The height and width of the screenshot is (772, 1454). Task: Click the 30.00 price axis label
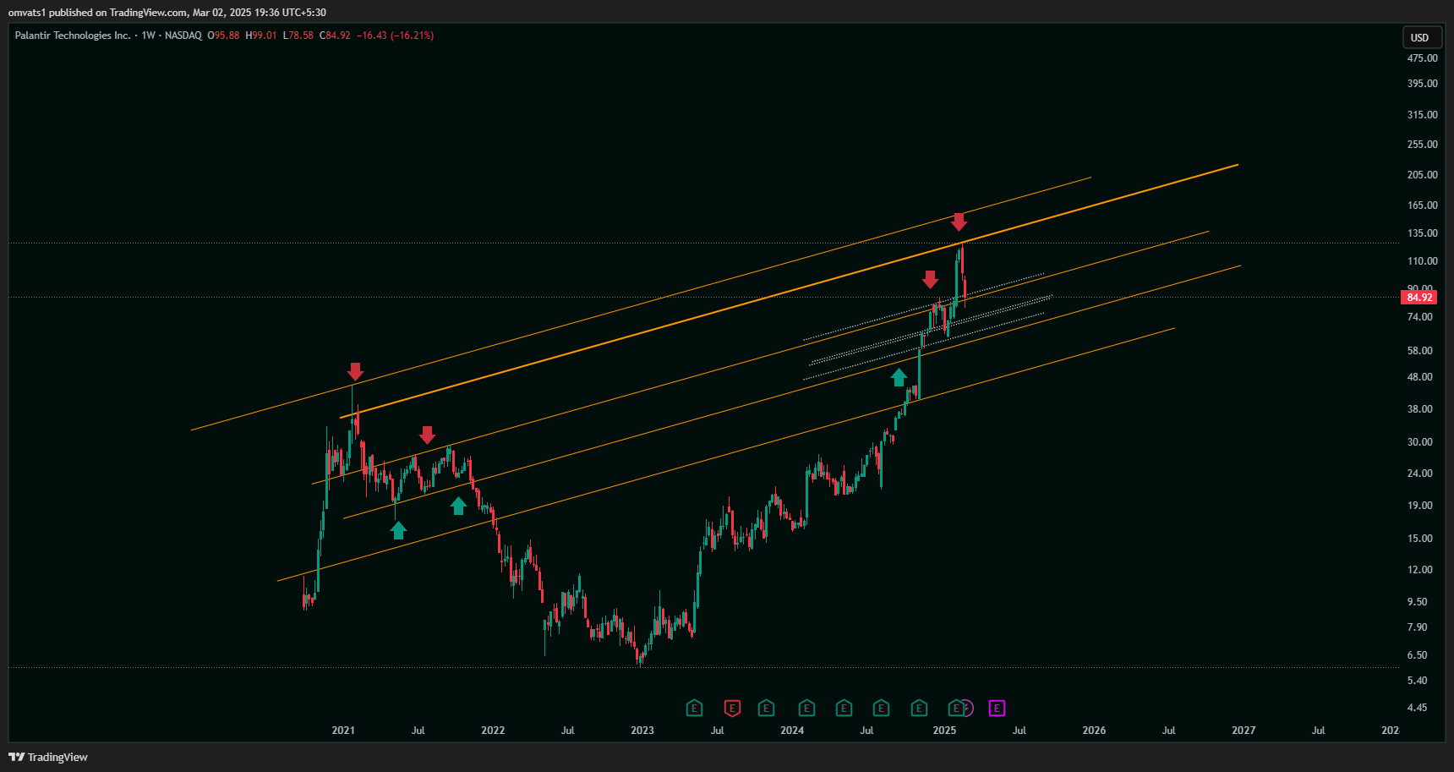tap(1420, 442)
